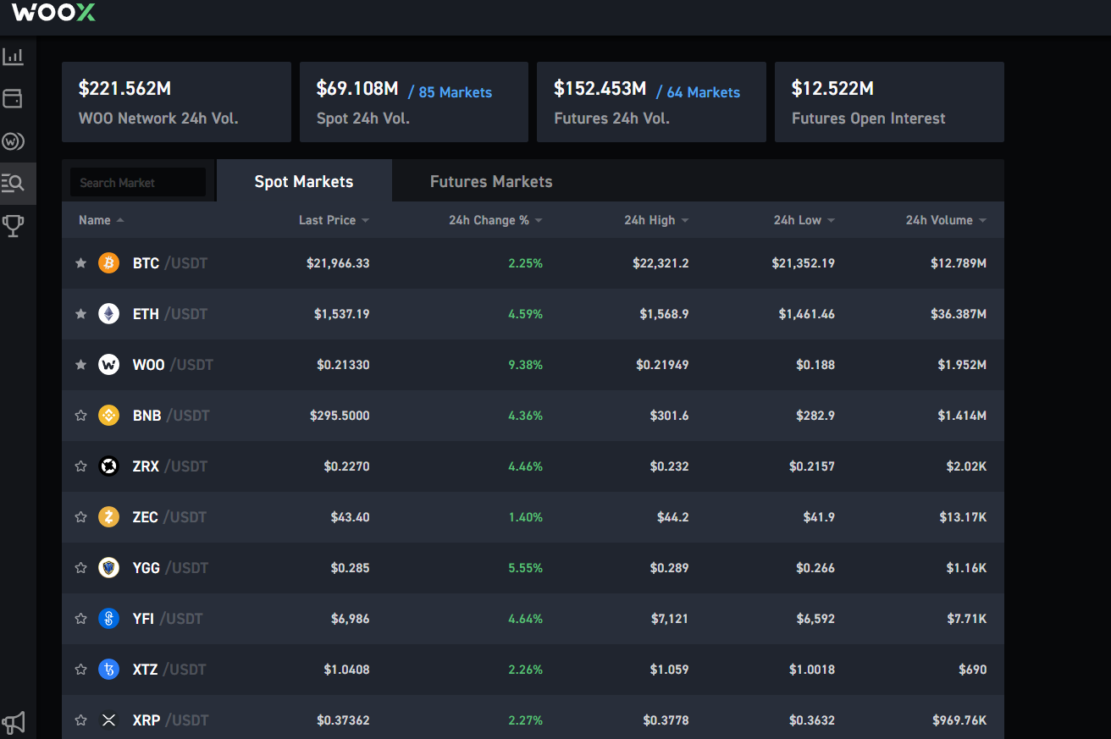
Task: Click the ZRX coin icon
Action: (108, 466)
